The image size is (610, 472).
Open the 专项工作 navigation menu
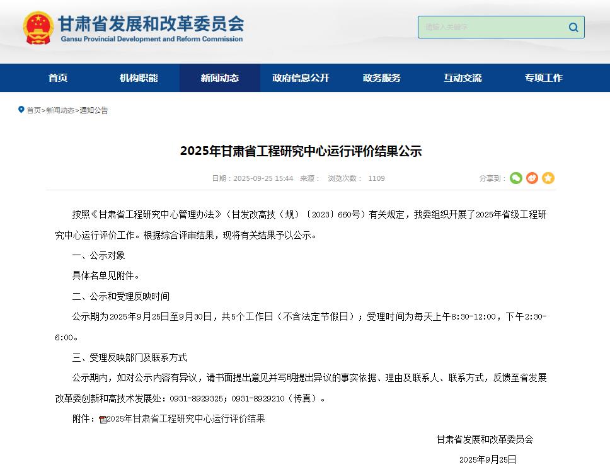click(543, 78)
